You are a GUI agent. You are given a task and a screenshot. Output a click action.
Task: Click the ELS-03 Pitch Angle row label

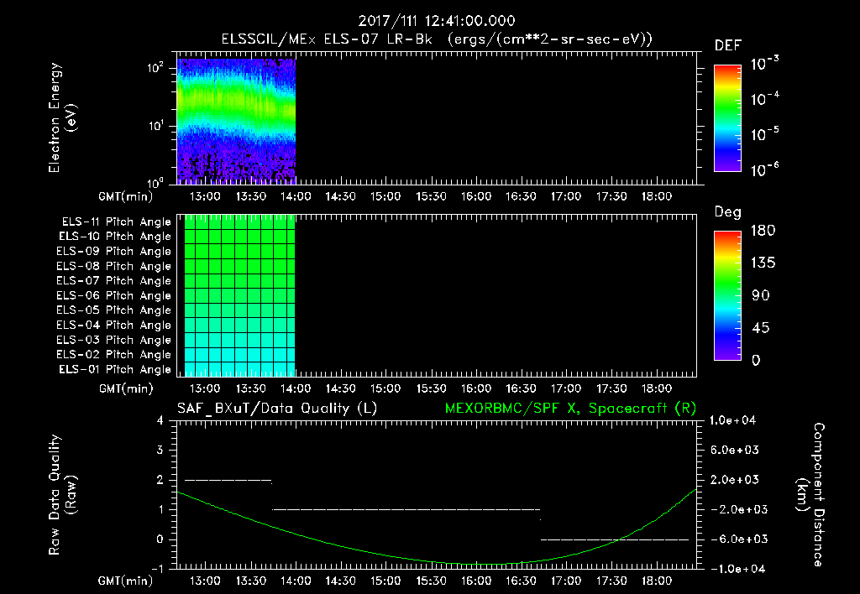pyautogui.click(x=113, y=340)
